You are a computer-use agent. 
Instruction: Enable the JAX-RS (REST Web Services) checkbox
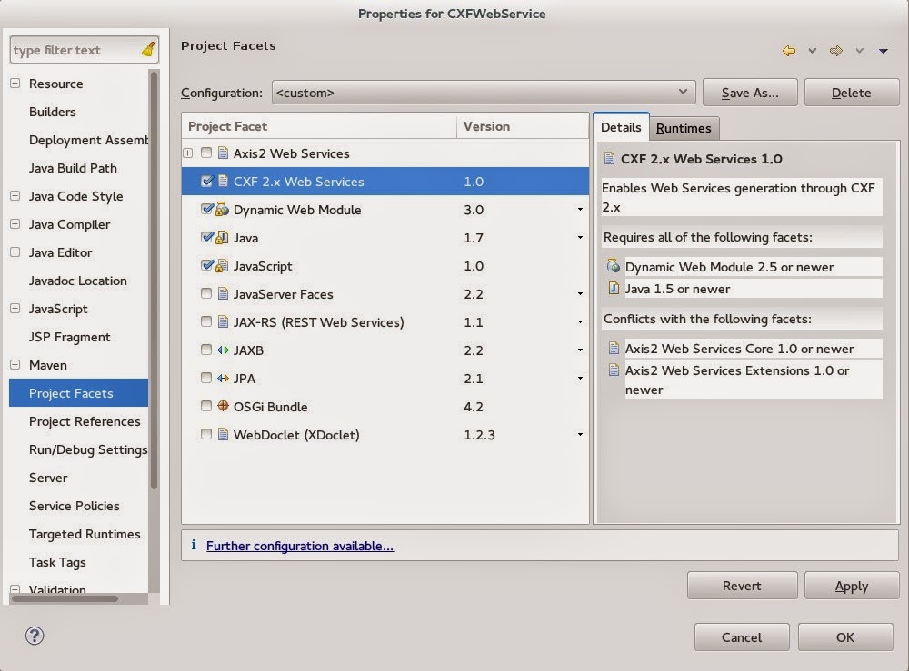coord(205,321)
